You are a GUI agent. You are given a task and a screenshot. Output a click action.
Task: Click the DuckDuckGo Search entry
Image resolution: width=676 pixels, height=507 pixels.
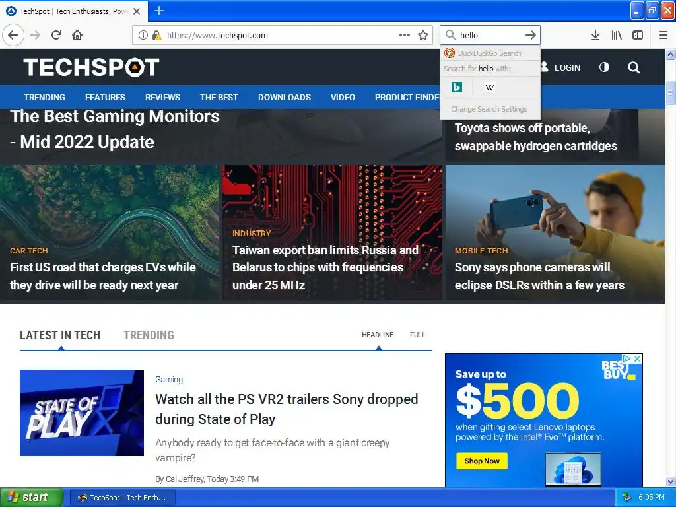tap(490, 53)
